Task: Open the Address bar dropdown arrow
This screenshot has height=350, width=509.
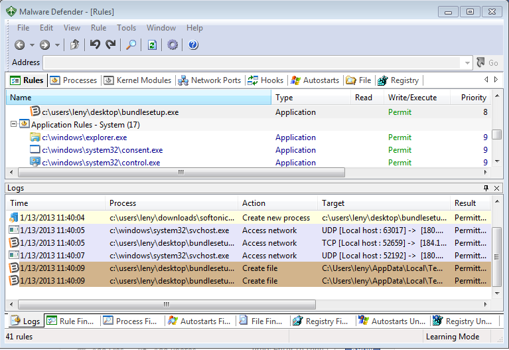Action: (467, 63)
